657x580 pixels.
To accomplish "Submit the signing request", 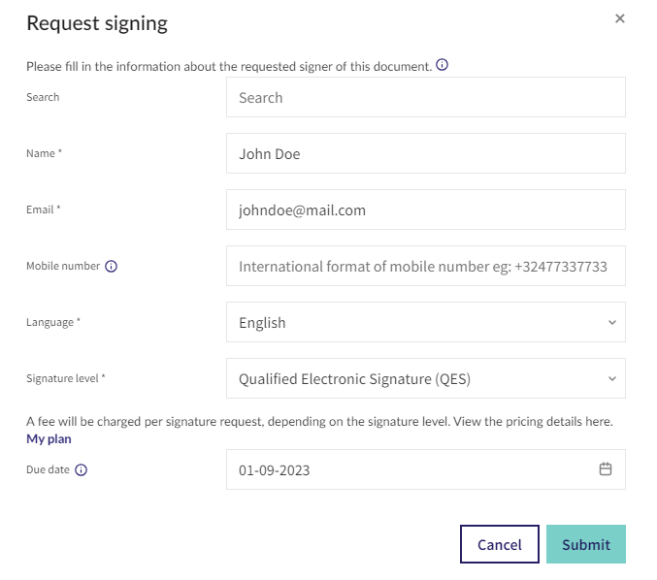I will (586, 544).
